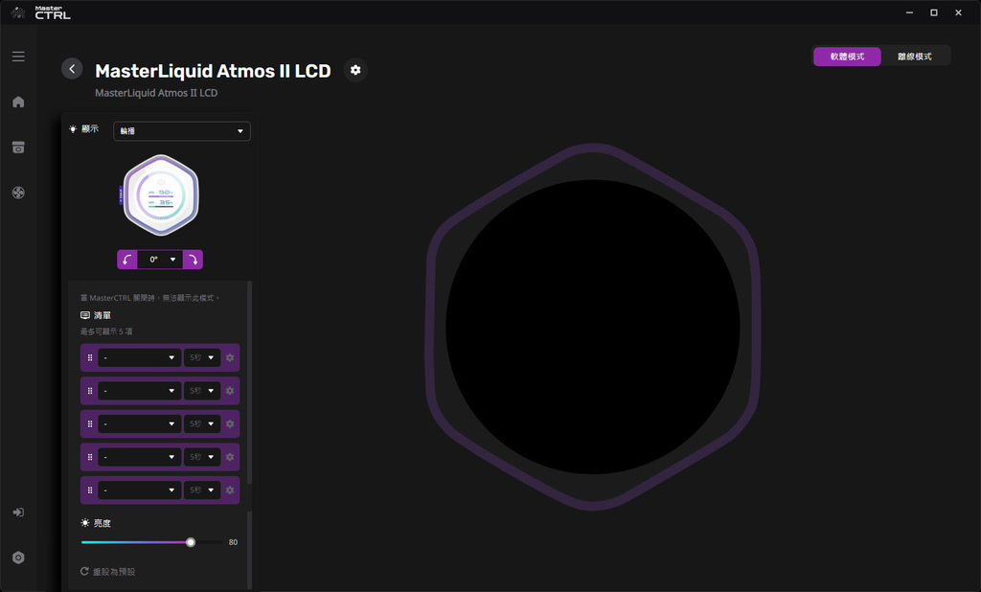Open the 0° rotation angle dropdown
Image resolution: width=981 pixels, height=592 pixels.
point(160,259)
